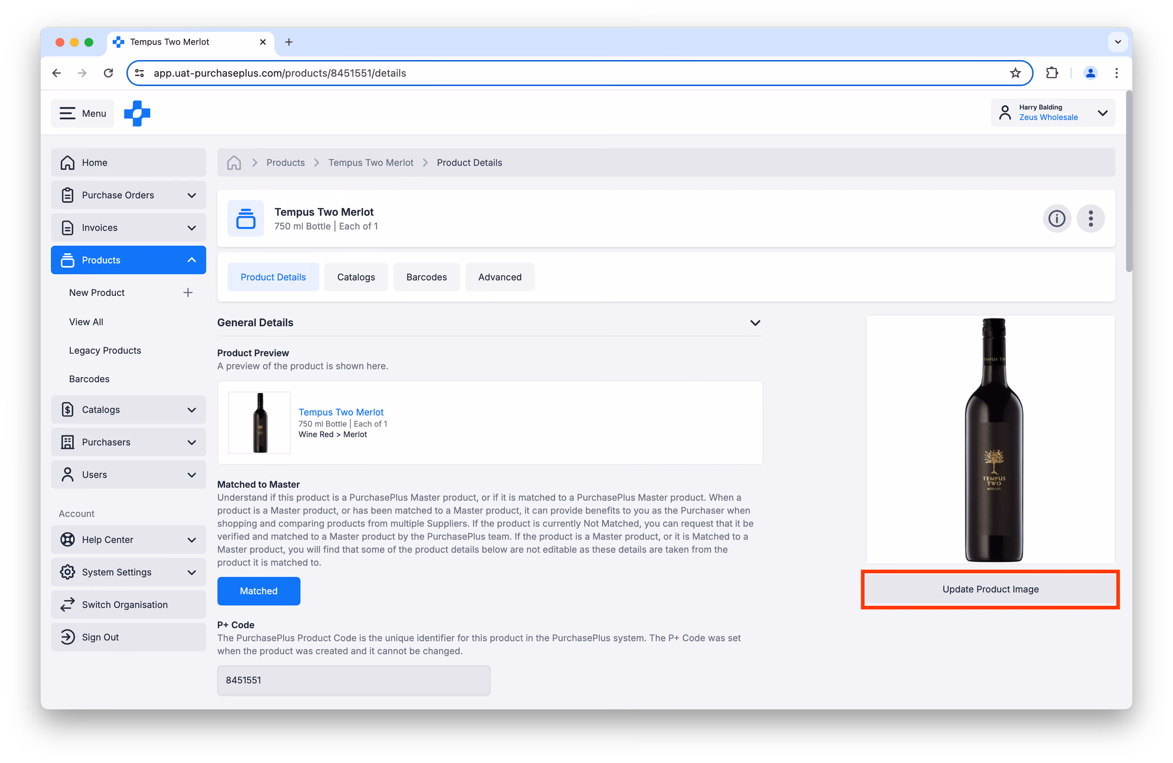Image resolution: width=1173 pixels, height=763 pixels.
Task: Open the three-dot more options menu
Action: 1091,218
